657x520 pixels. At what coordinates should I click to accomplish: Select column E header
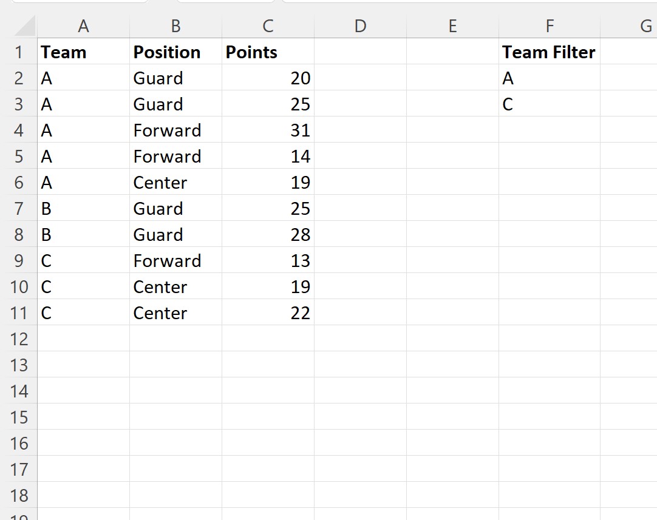coord(452,26)
